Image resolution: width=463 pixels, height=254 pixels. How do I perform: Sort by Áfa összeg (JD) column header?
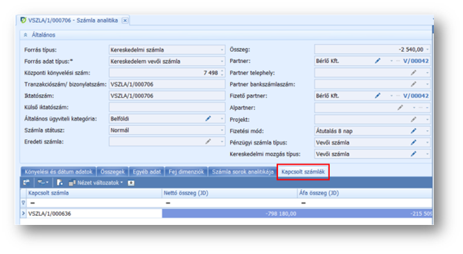[x=365, y=193]
